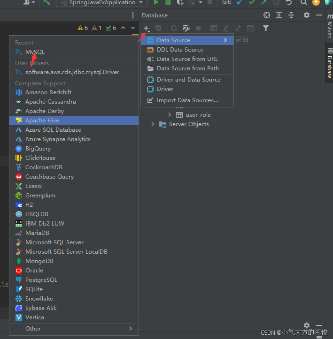Open the user icon dropdown in toolbar
This screenshot has width=333, height=339.
point(29,2)
